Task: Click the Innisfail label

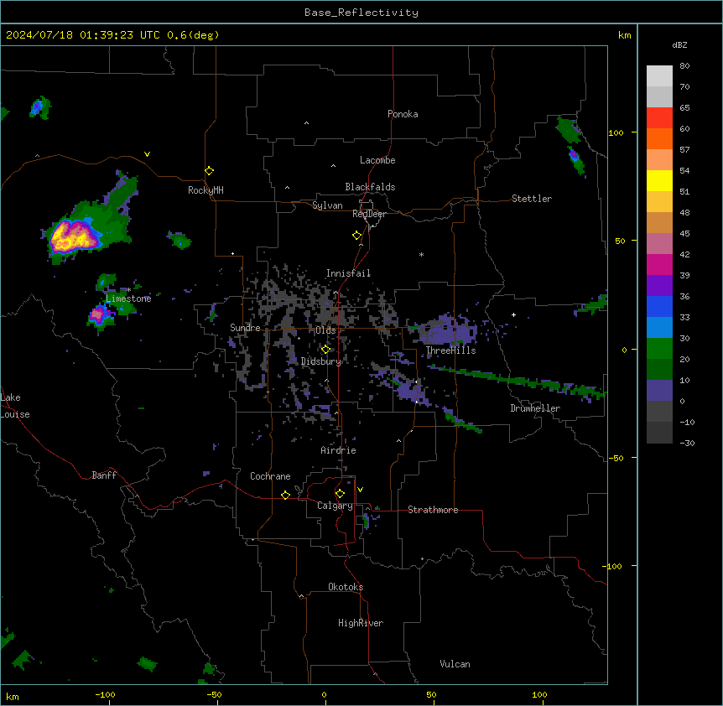Action: tap(349, 273)
